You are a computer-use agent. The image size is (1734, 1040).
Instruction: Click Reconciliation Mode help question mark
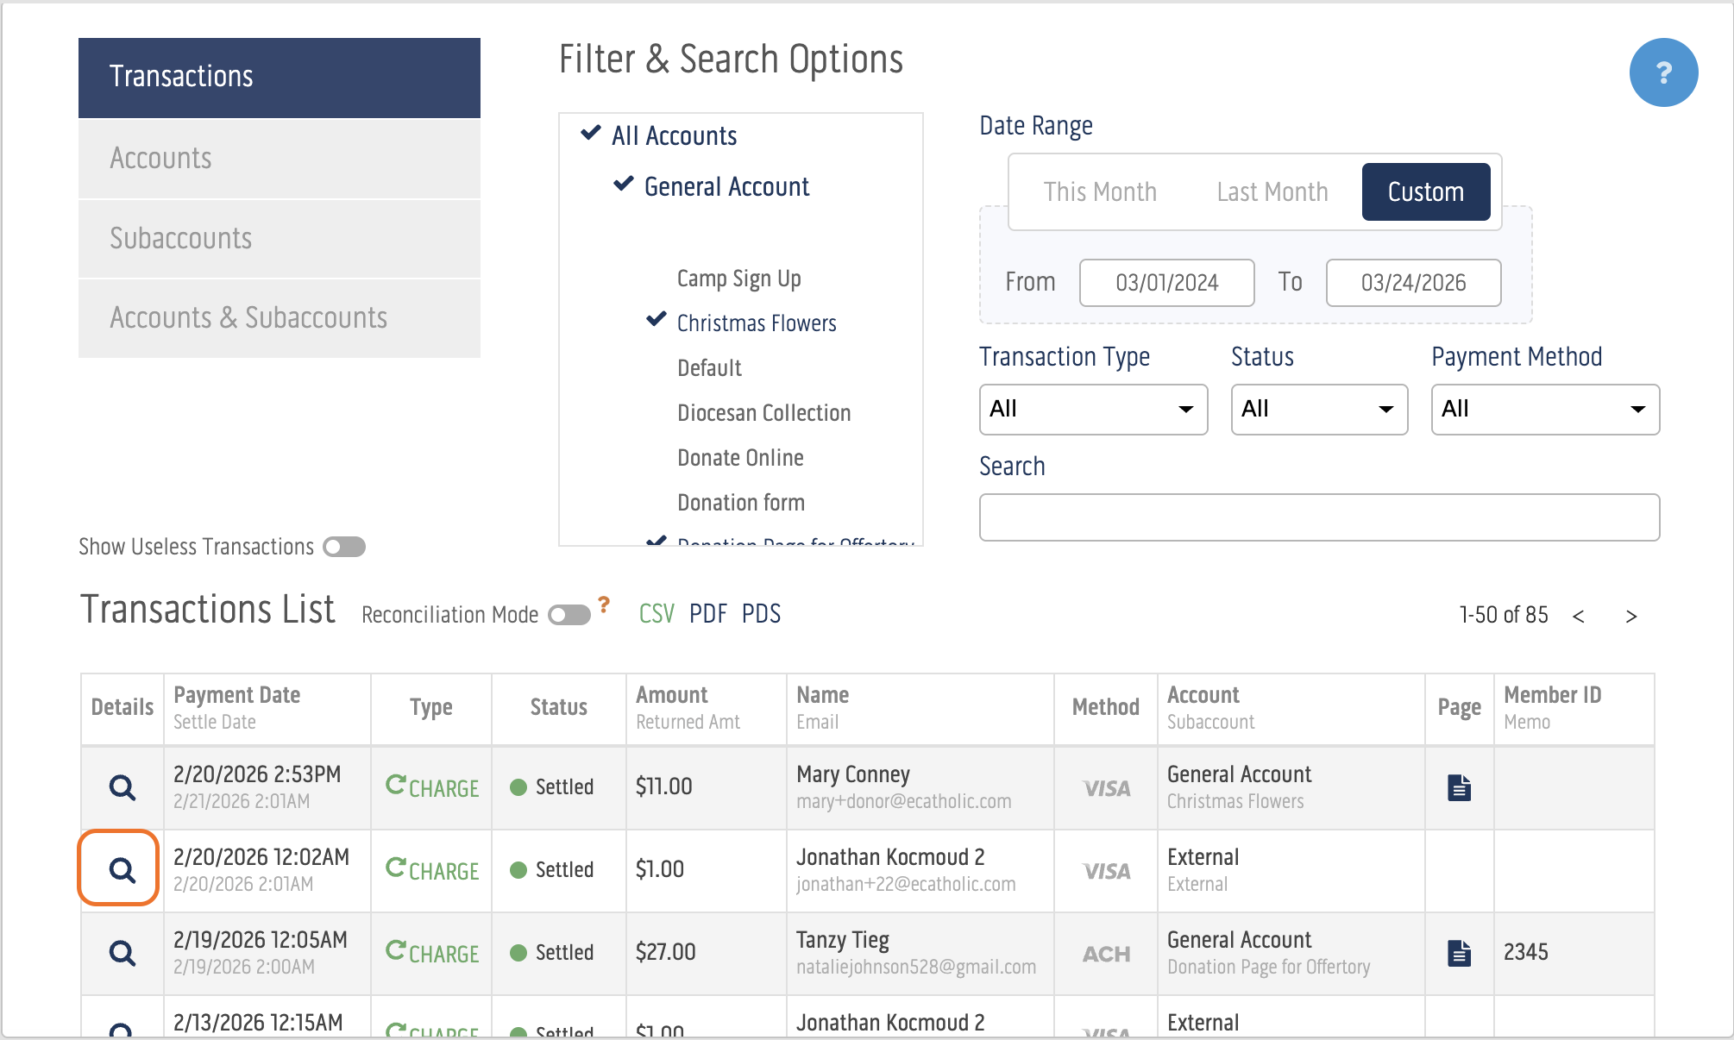[604, 605]
